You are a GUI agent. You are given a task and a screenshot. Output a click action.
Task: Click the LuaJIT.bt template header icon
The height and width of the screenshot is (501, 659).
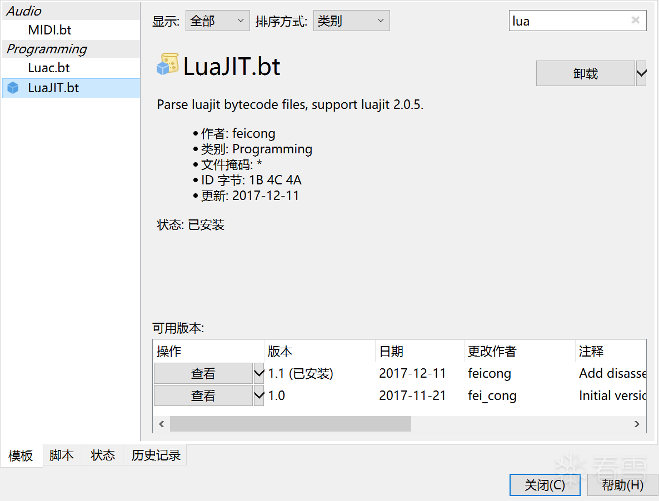pyautogui.click(x=168, y=64)
